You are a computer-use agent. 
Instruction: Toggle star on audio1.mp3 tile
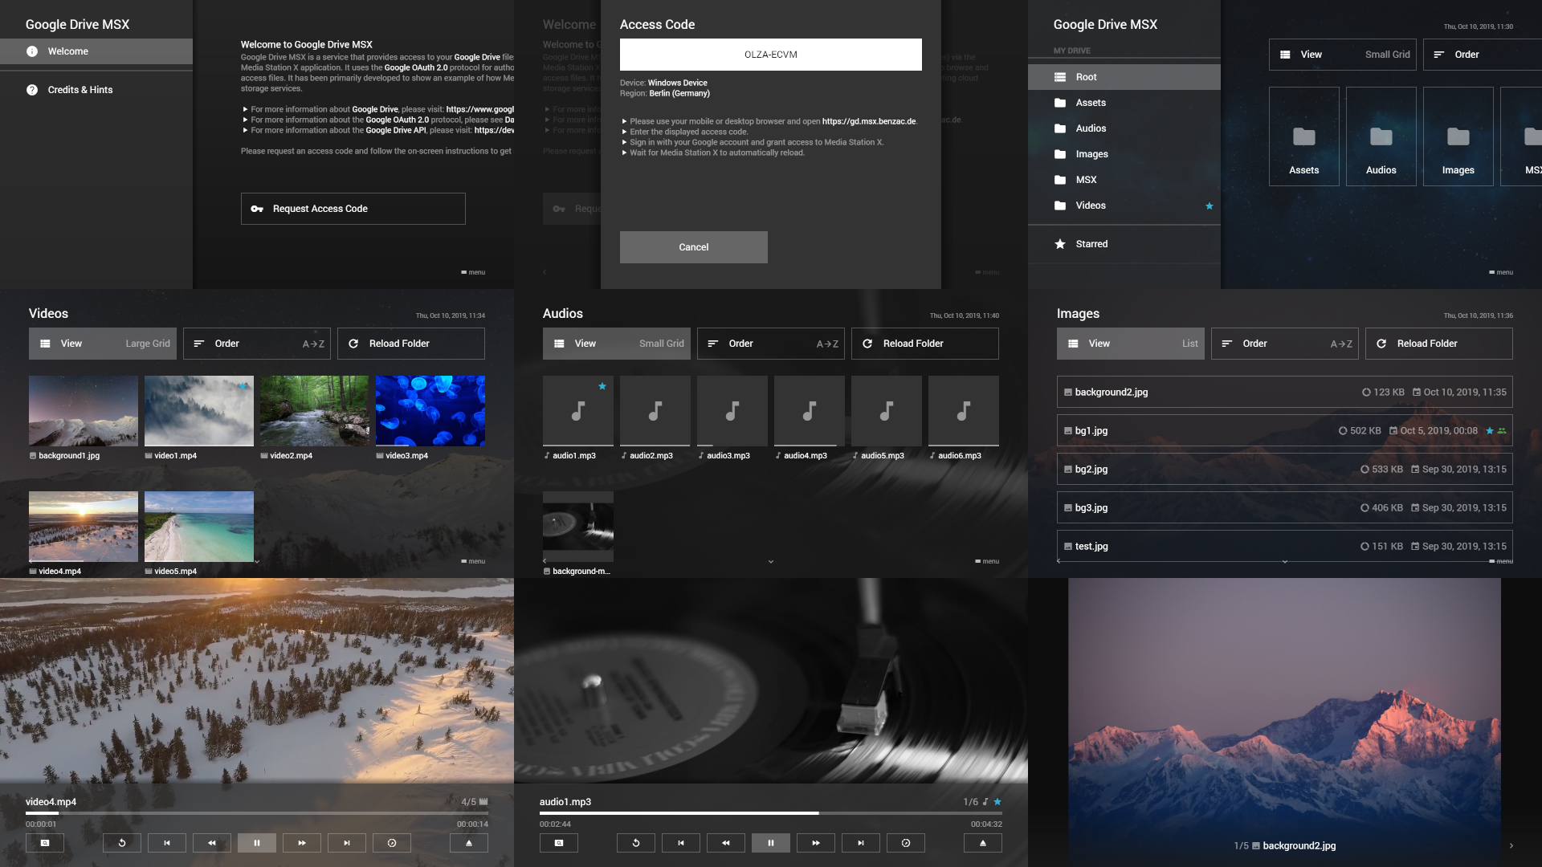click(x=602, y=386)
